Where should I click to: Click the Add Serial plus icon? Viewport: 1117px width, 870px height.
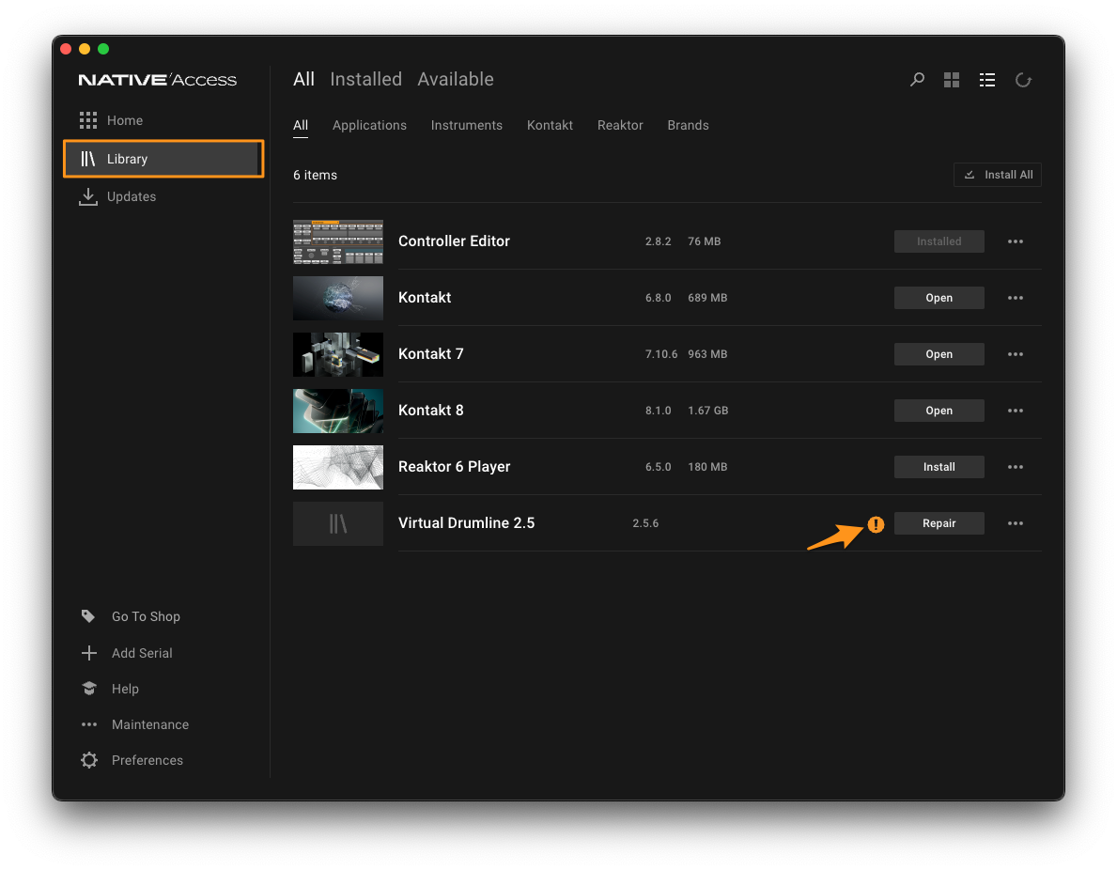(89, 653)
